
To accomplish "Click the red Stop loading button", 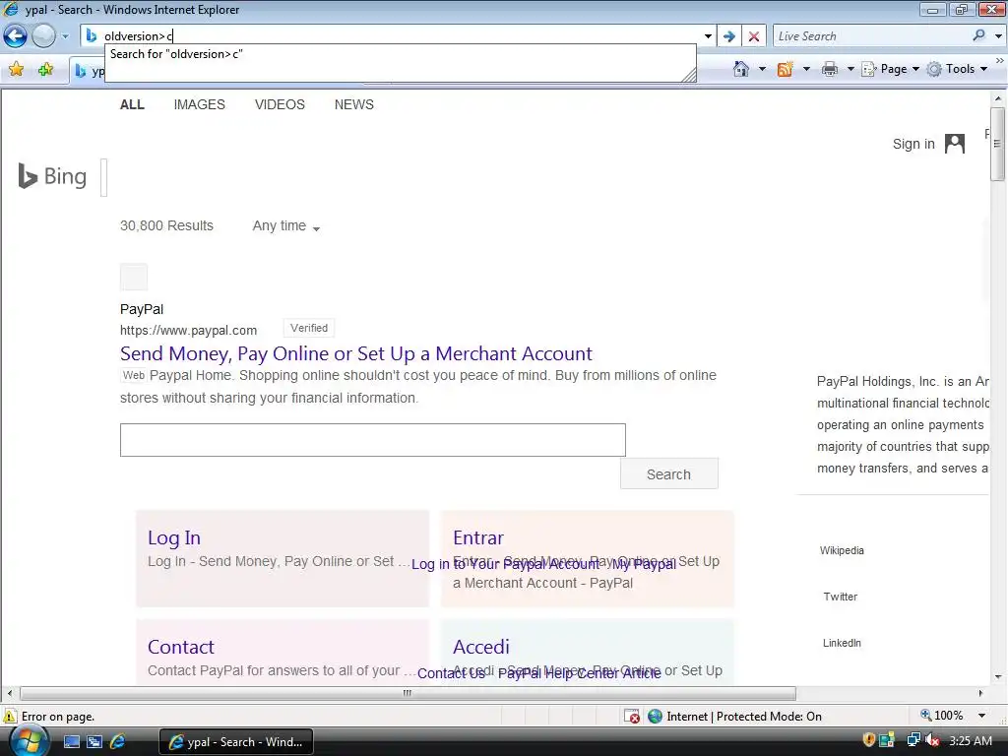I will coord(754,36).
